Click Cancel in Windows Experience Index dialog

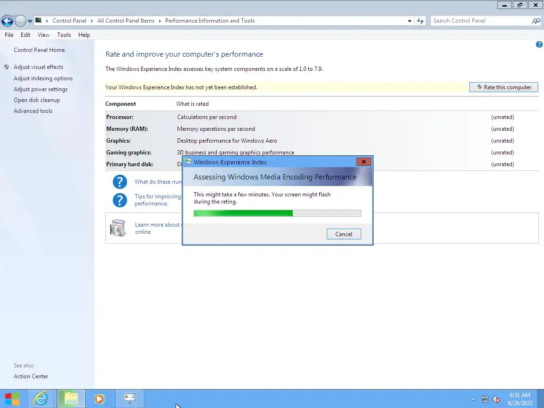[344, 234]
